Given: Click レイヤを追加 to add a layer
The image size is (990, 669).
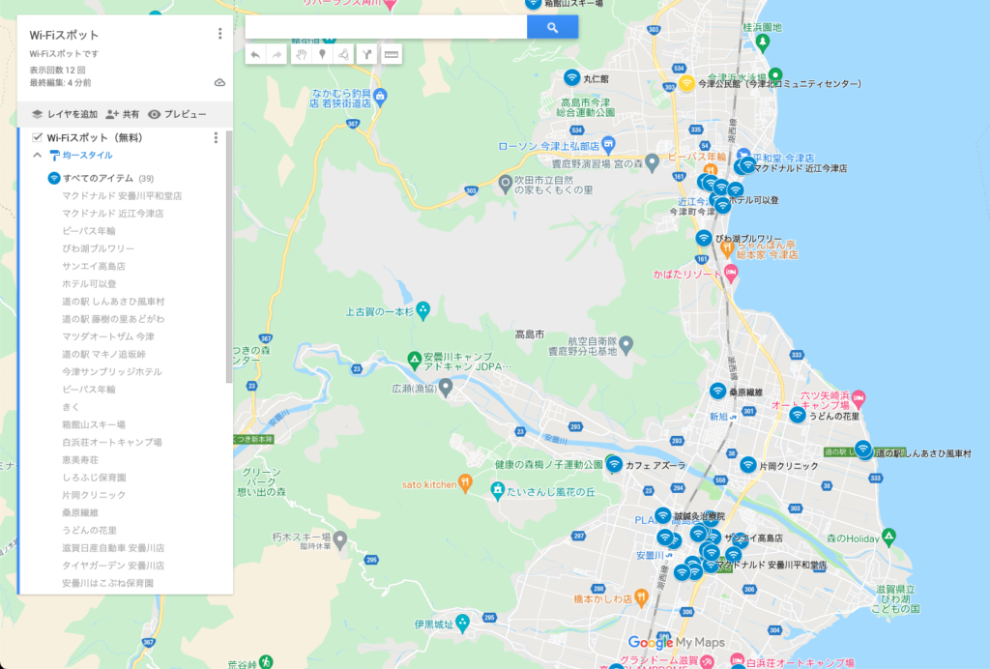Looking at the screenshot, I should pyautogui.click(x=64, y=114).
